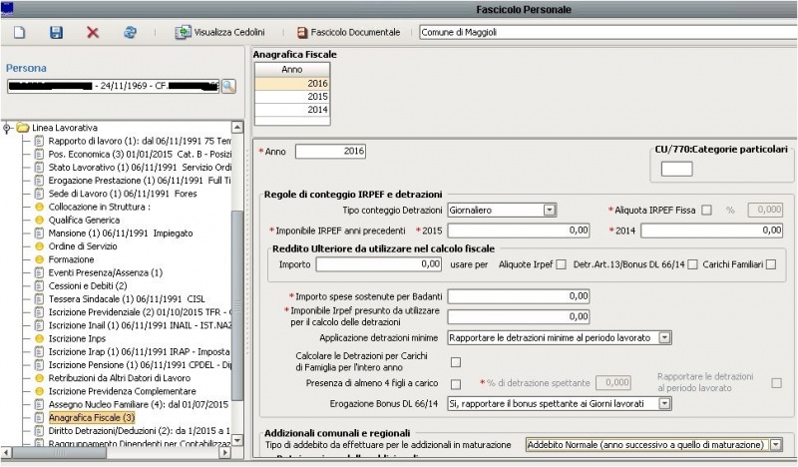Viewport: 798px width, 467px height.
Task: Enable the Aliquota IRPEF Fissa checkbox
Action: coord(706,210)
